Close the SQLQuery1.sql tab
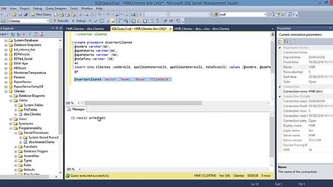 [x=171, y=29]
